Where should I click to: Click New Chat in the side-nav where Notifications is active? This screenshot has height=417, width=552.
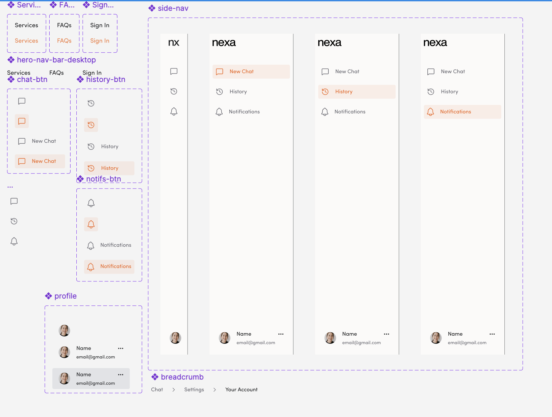(x=453, y=72)
